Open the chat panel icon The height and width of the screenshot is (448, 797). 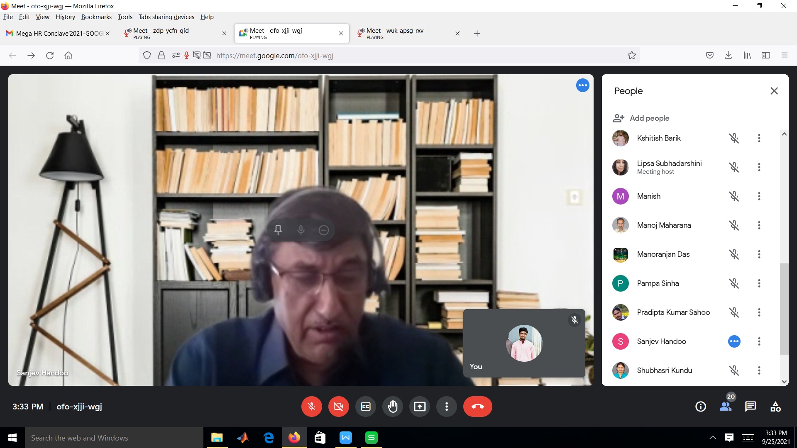click(750, 407)
